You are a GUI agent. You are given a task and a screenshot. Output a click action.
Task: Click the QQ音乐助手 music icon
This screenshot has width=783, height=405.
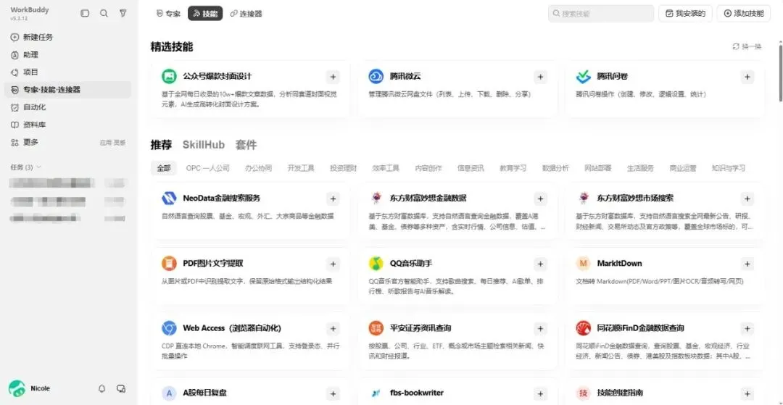[376, 263]
